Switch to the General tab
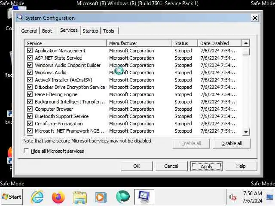 click(29, 31)
